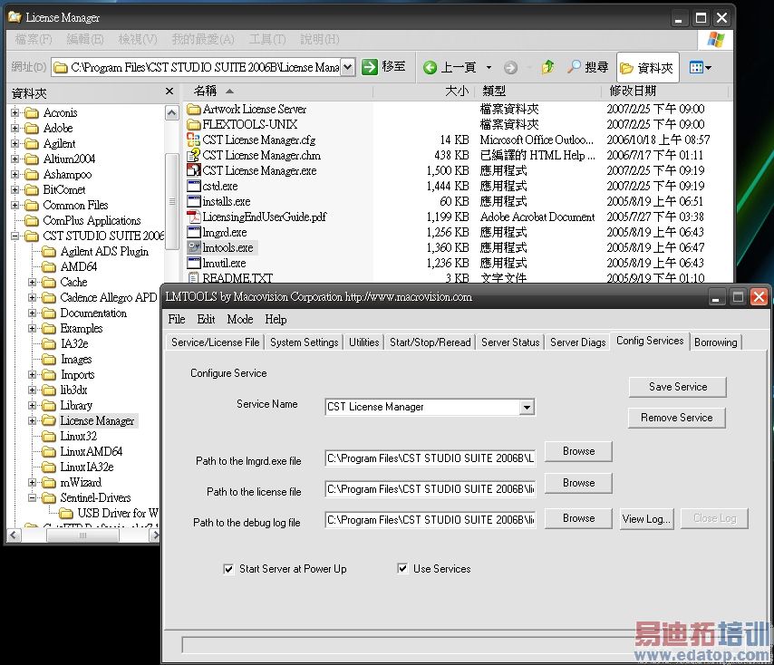Toggle Start Server at Power Up checkbox
This screenshot has width=774, height=665.
(228, 569)
